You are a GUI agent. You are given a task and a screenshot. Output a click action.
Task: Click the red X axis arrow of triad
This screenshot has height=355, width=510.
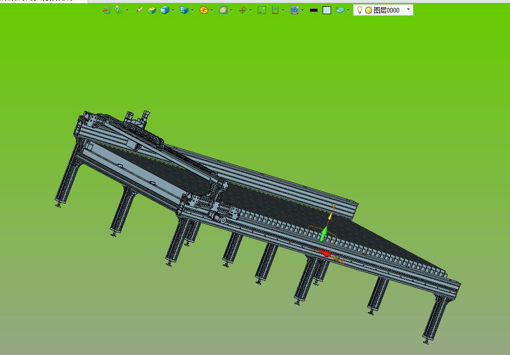(x=325, y=252)
